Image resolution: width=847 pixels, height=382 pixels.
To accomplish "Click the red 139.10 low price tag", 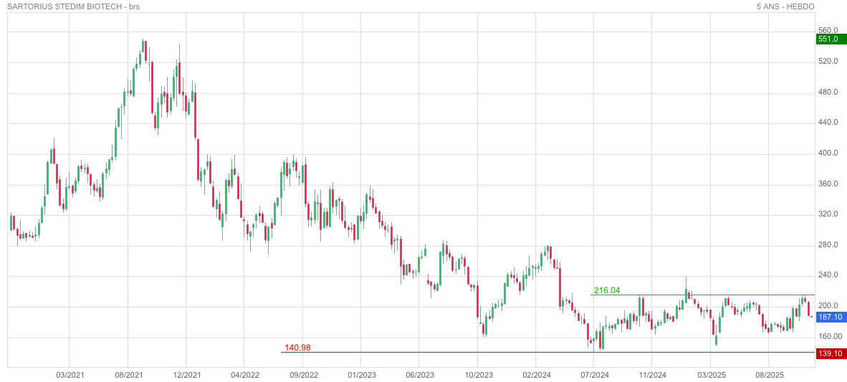I will coord(831,353).
